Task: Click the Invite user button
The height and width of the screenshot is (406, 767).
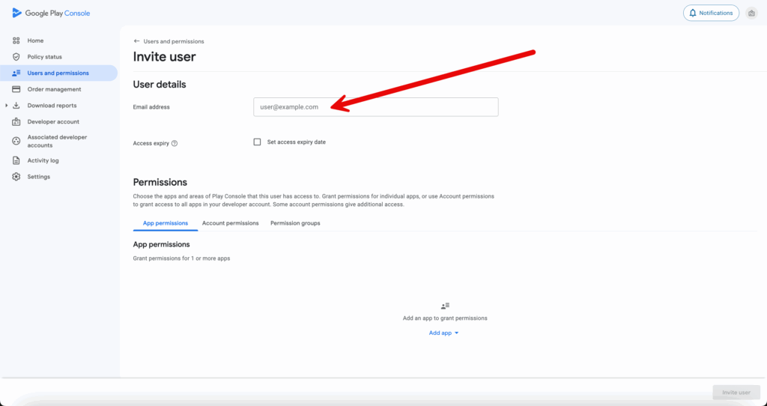Action: (x=736, y=393)
